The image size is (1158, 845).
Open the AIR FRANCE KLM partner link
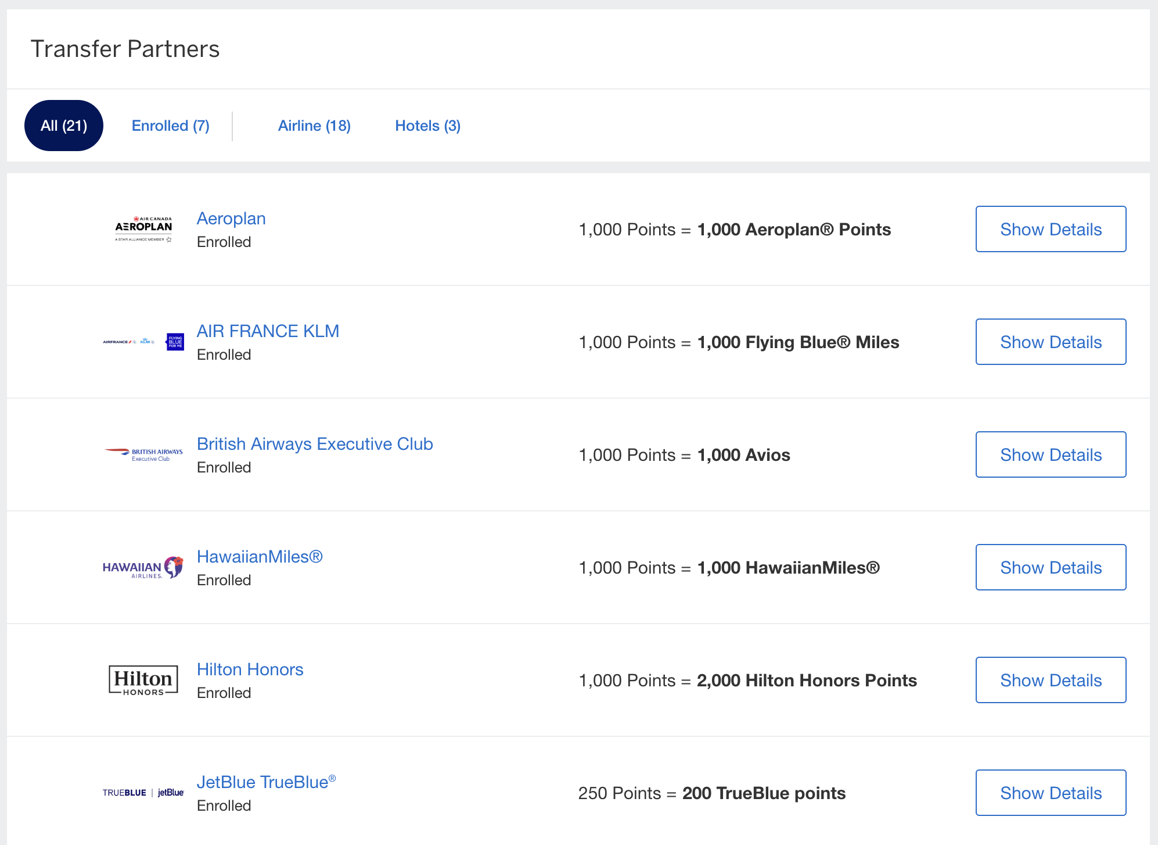point(268,331)
